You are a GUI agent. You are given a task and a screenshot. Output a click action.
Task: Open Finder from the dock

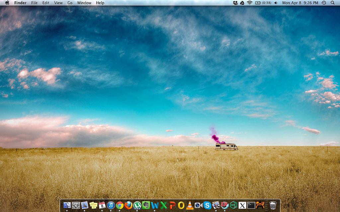(x=67, y=205)
